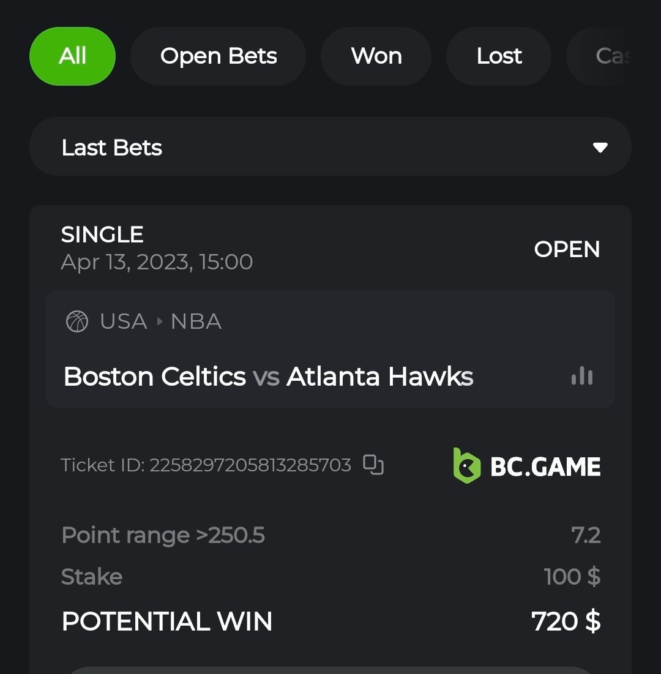This screenshot has height=674, width=661.
Task: Click the Last Bets dropdown arrow
Action: pyautogui.click(x=600, y=148)
